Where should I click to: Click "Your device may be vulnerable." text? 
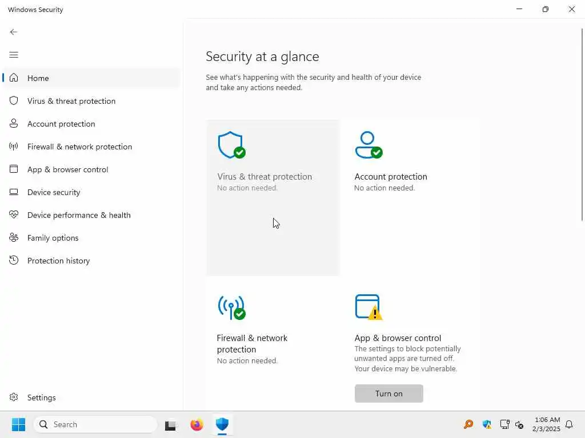(x=406, y=369)
